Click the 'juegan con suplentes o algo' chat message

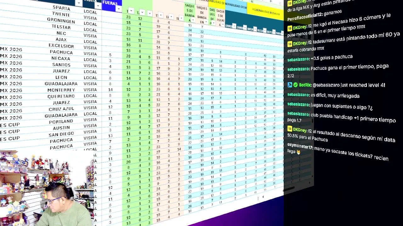[330, 106]
